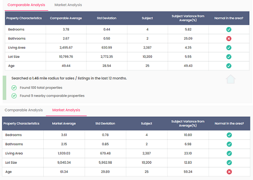Select Living Area label in comparable table
Viewport: 253px width, 180px height.
(17, 48)
